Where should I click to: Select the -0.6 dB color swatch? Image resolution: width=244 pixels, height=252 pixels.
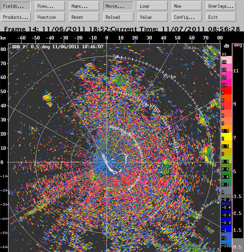coord(226,213)
